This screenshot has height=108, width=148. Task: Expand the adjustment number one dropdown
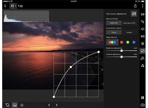(13, 6)
